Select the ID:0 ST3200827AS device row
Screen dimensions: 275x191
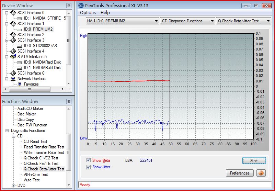click(40, 46)
